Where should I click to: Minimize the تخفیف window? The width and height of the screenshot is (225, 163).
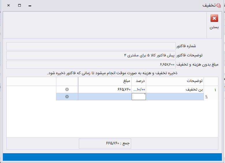(30, 5)
